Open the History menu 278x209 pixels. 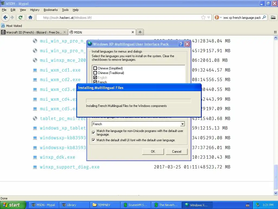34,10
